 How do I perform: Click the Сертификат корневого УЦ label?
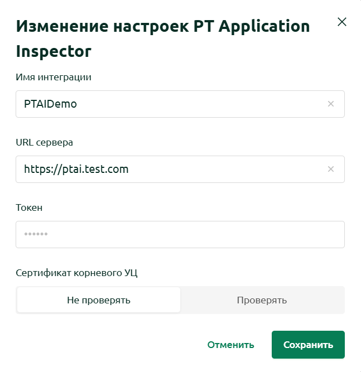[76, 273]
